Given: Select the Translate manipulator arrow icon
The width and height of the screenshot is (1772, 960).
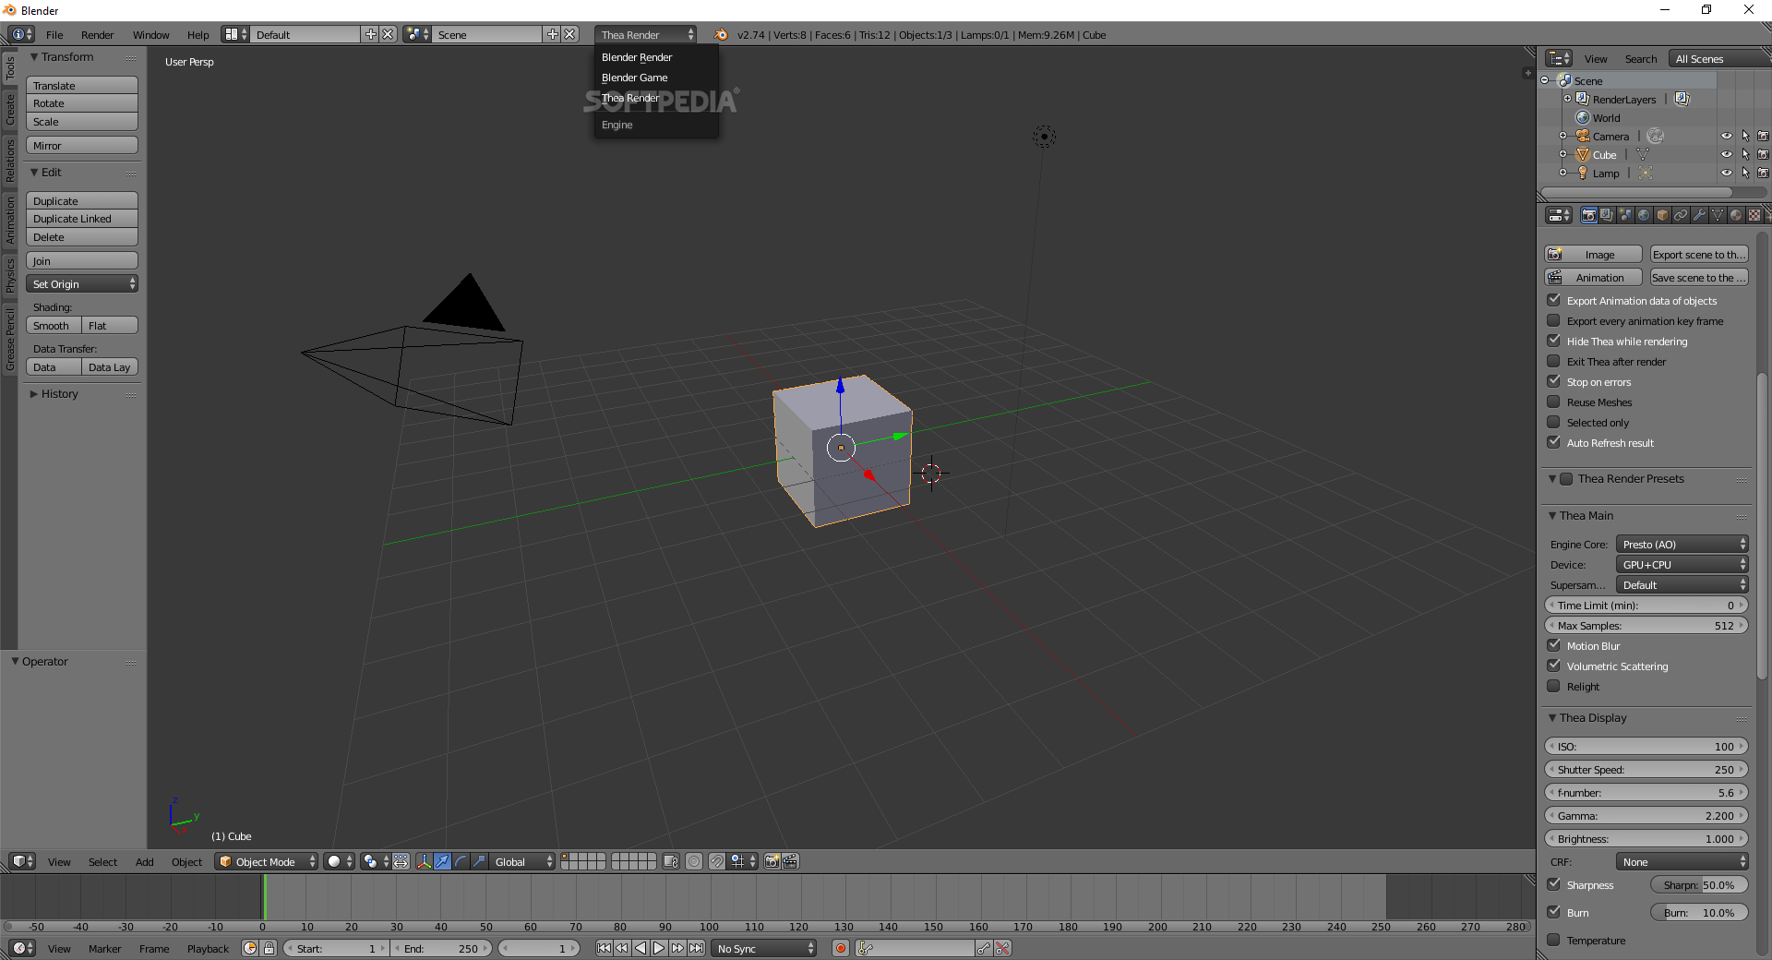Looking at the screenshot, I should [442, 861].
